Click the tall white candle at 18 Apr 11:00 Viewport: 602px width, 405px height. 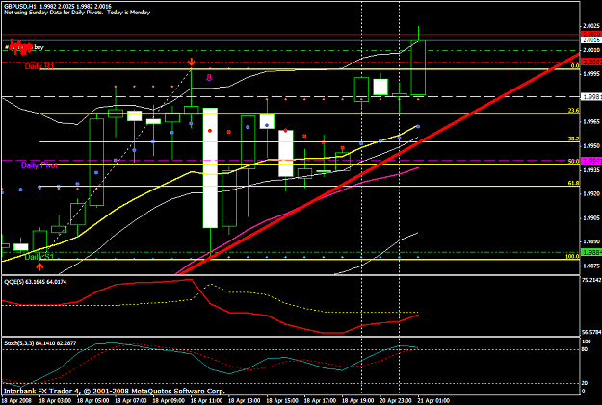click(210, 168)
